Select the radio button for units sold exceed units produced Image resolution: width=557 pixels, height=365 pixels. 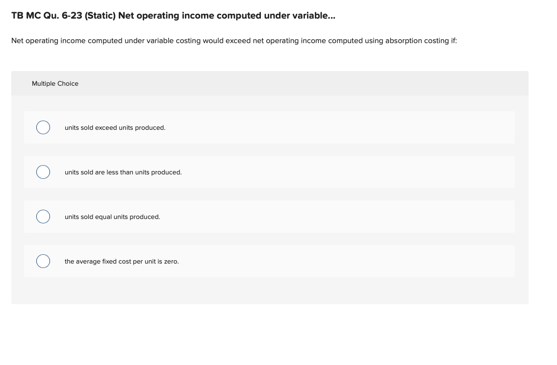point(43,127)
